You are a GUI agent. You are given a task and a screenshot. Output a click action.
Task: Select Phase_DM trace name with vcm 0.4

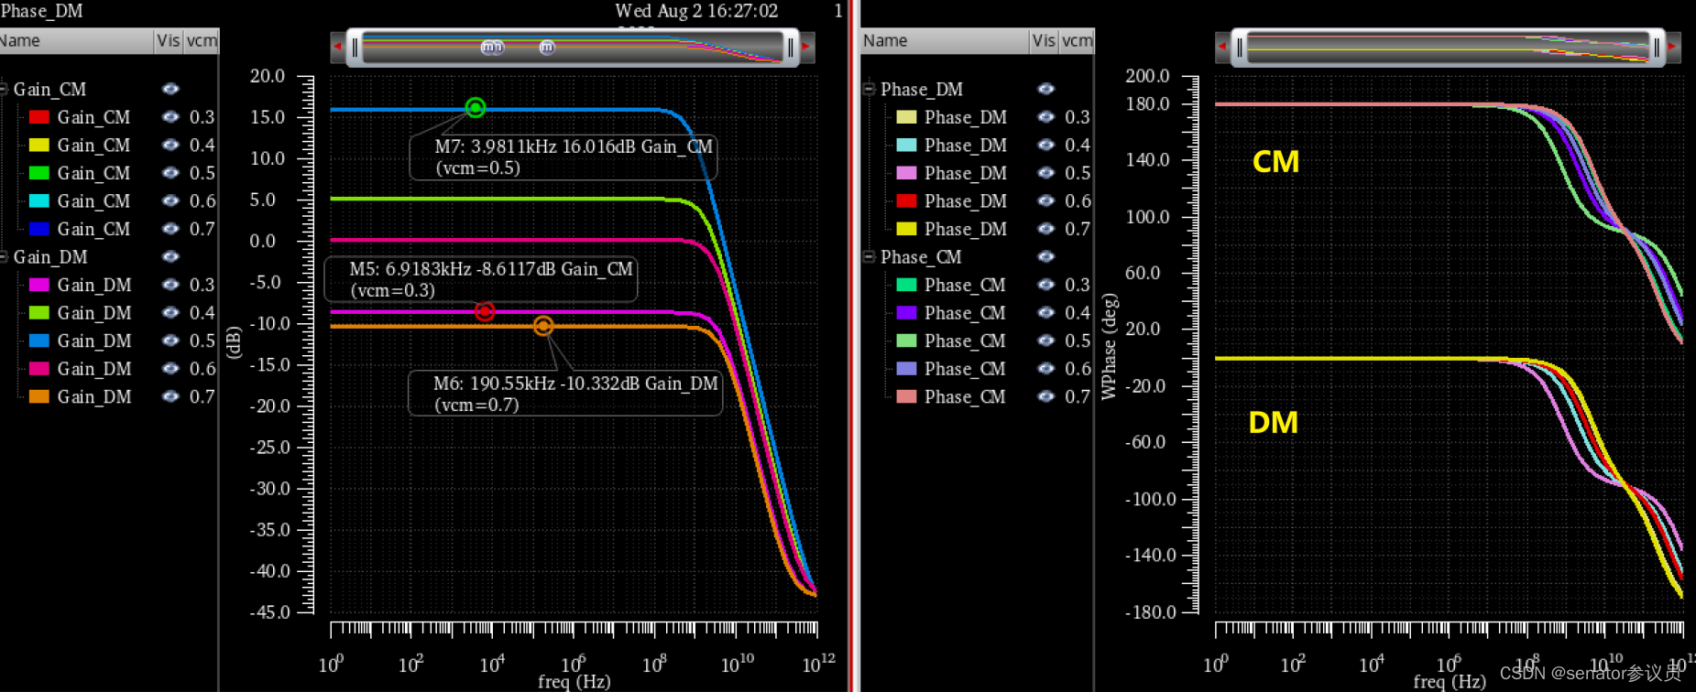point(966,146)
